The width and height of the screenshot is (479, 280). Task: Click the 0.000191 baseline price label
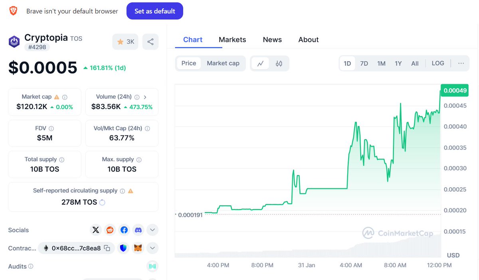point(190,215)
